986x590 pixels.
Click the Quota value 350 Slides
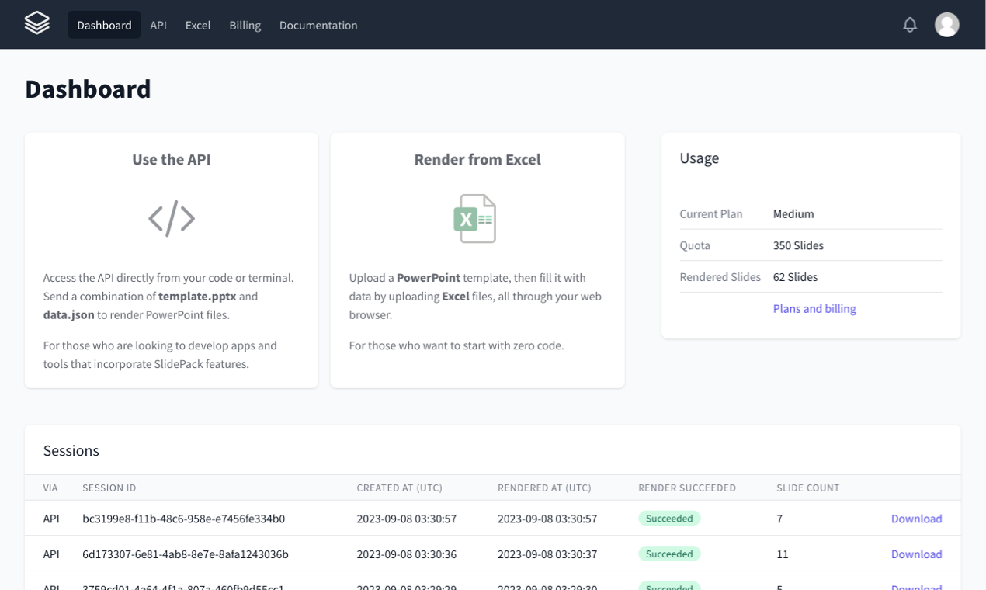point(798,245)
